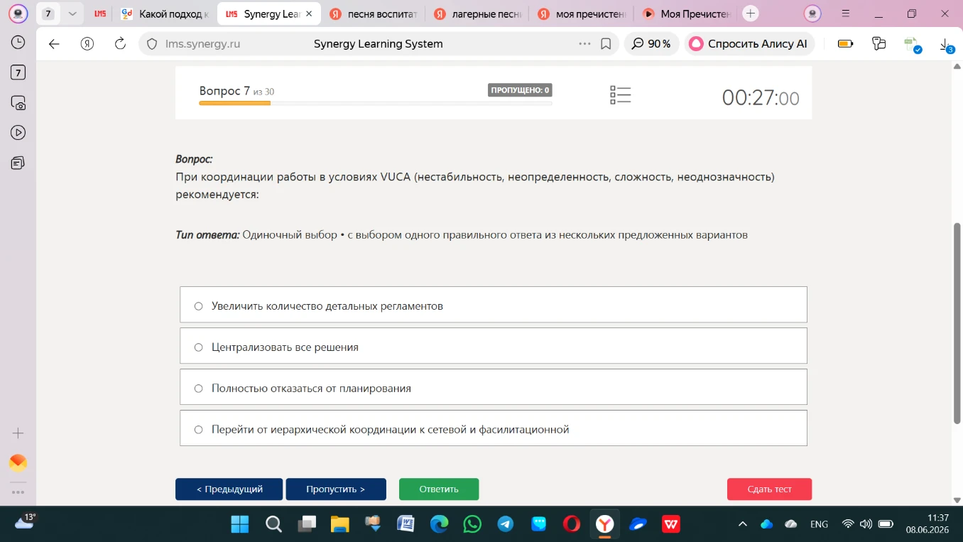
Task: Open Word from the taskbar
Action: click(406, 524)
